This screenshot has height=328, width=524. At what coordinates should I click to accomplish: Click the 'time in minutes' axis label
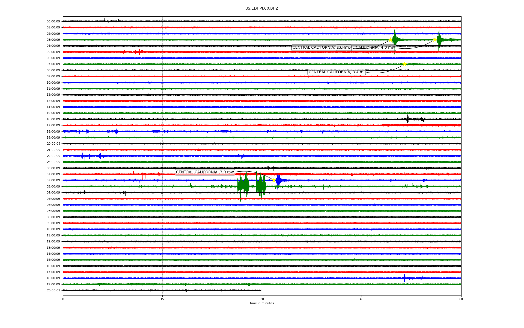coord(261,303)
